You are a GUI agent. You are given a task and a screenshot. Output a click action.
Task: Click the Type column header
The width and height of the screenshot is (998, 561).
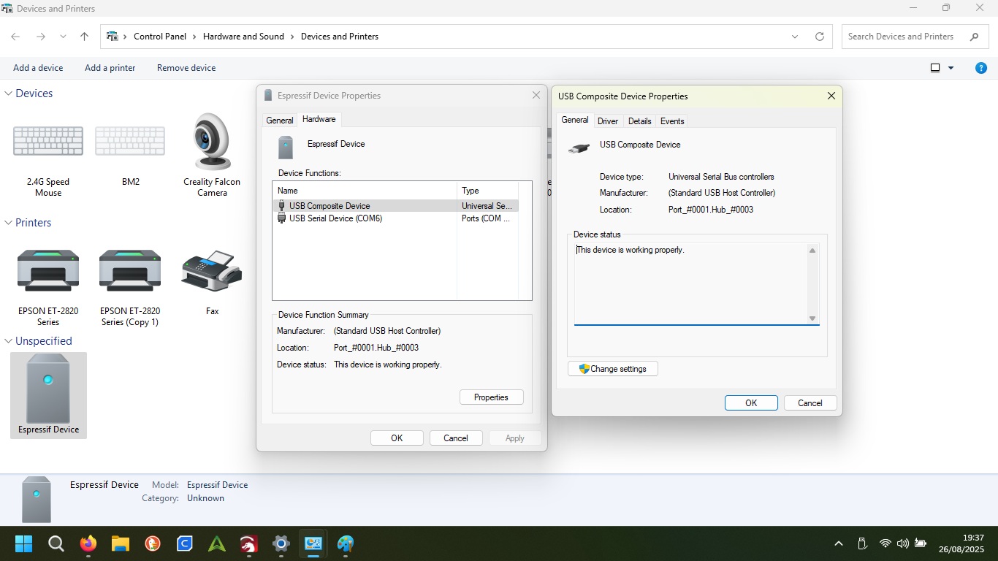pyautogui.click(x=487, y=191)
